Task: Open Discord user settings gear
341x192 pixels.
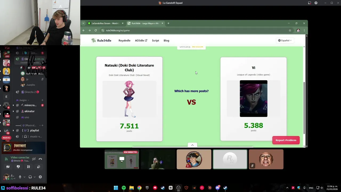Action: 40,177
